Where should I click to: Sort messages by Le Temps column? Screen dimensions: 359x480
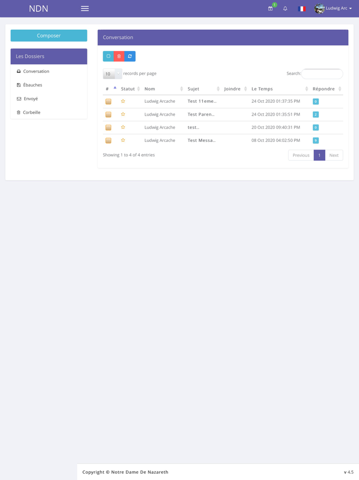point(262,88)
